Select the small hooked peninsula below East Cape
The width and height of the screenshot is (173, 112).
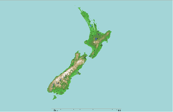[107, 42]
